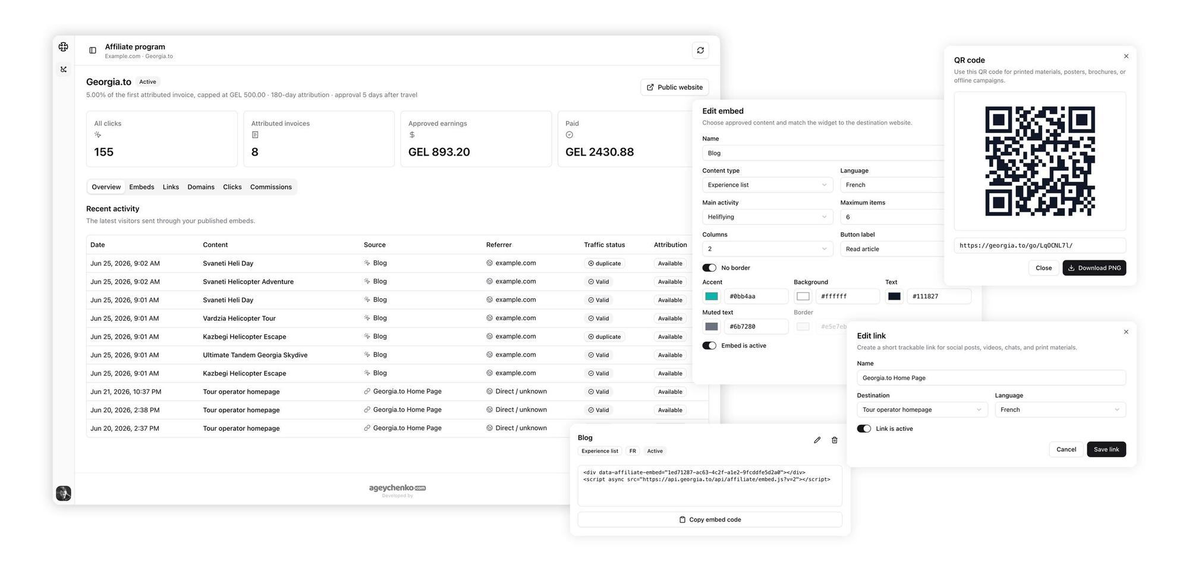Click the embed code text area

(710, 486)
